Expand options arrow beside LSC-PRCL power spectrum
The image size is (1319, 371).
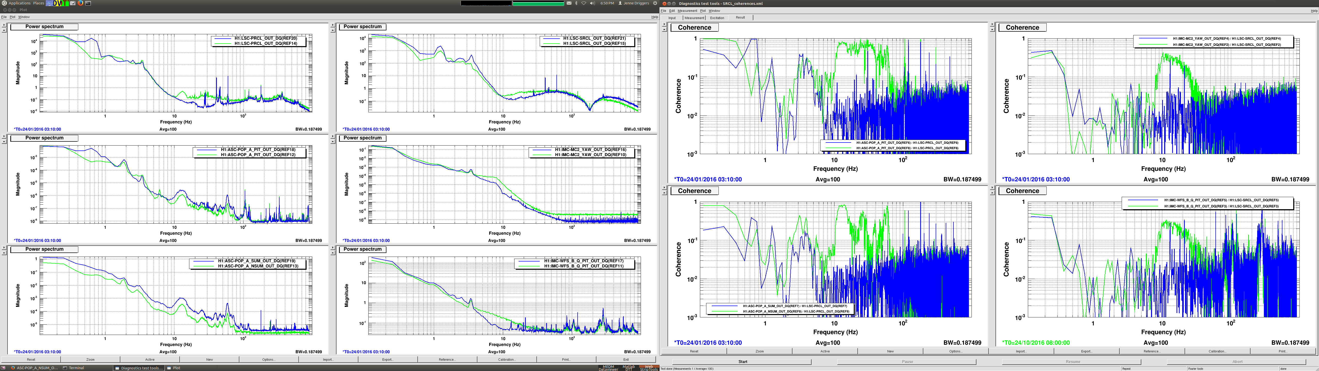4,24
